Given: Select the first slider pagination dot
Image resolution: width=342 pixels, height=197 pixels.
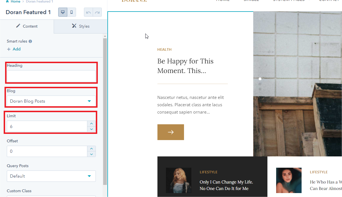Looking at the screenshot, I should tap(260, 79).
